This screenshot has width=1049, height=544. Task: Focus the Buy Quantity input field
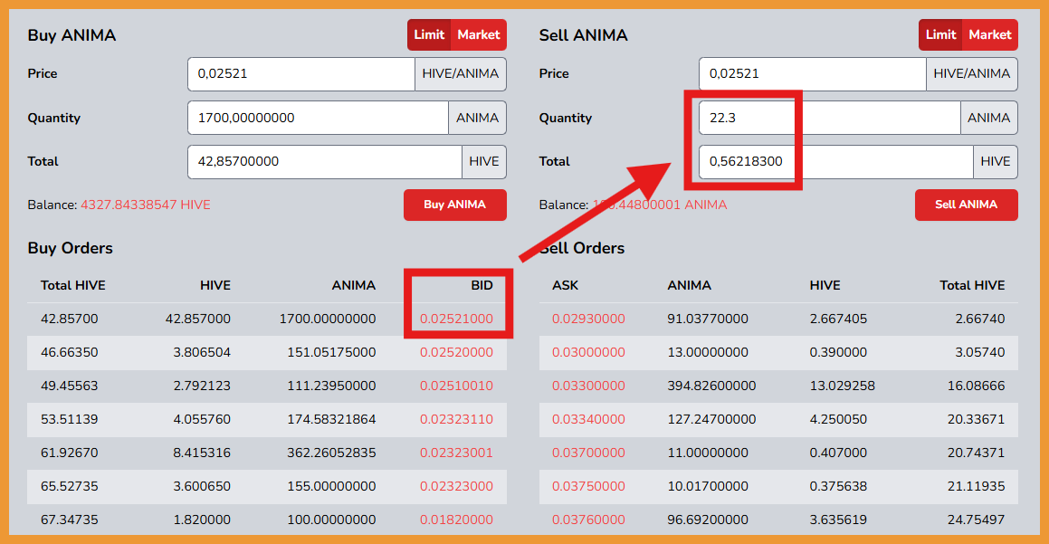click(x=318, y=118)
